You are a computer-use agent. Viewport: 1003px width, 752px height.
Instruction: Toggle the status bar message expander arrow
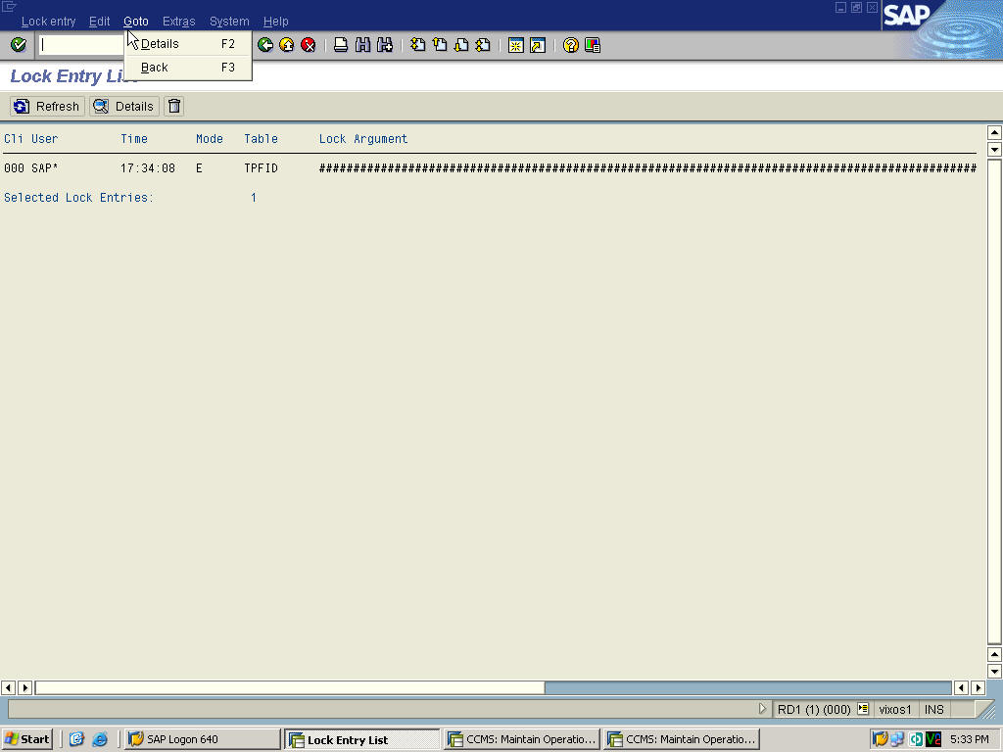[x=763, y=708]
